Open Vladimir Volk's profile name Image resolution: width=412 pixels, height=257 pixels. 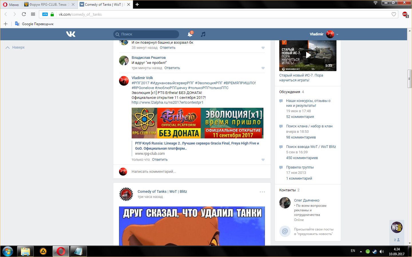pyautogui.click(x=142, y=78)
